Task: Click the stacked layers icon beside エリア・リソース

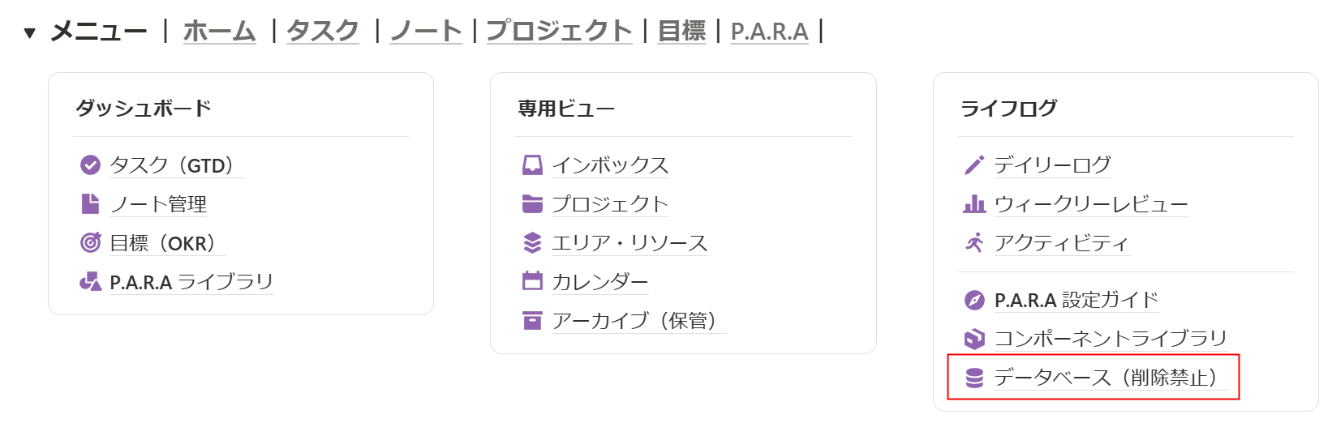Action: 532,242
